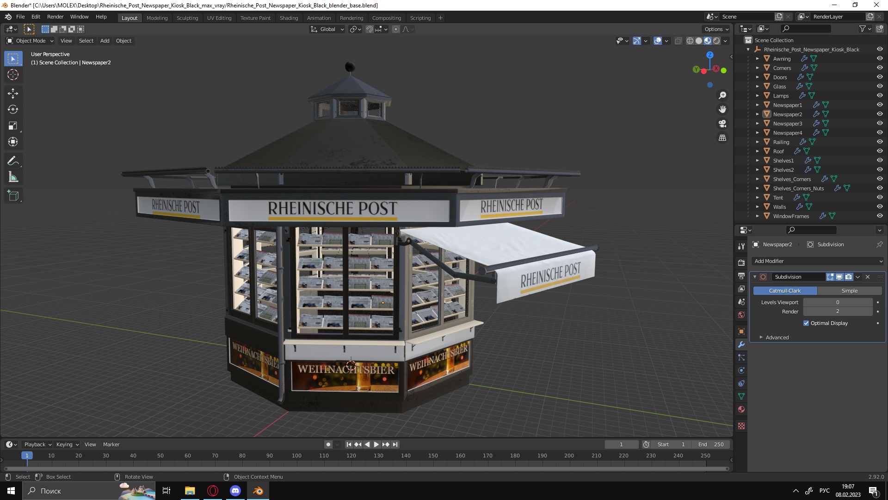Collapse the Rheinische_Post_Newspaper_Kiosk_Black collection
This screenshot has height=500, width=888.
tap(748, 50)
